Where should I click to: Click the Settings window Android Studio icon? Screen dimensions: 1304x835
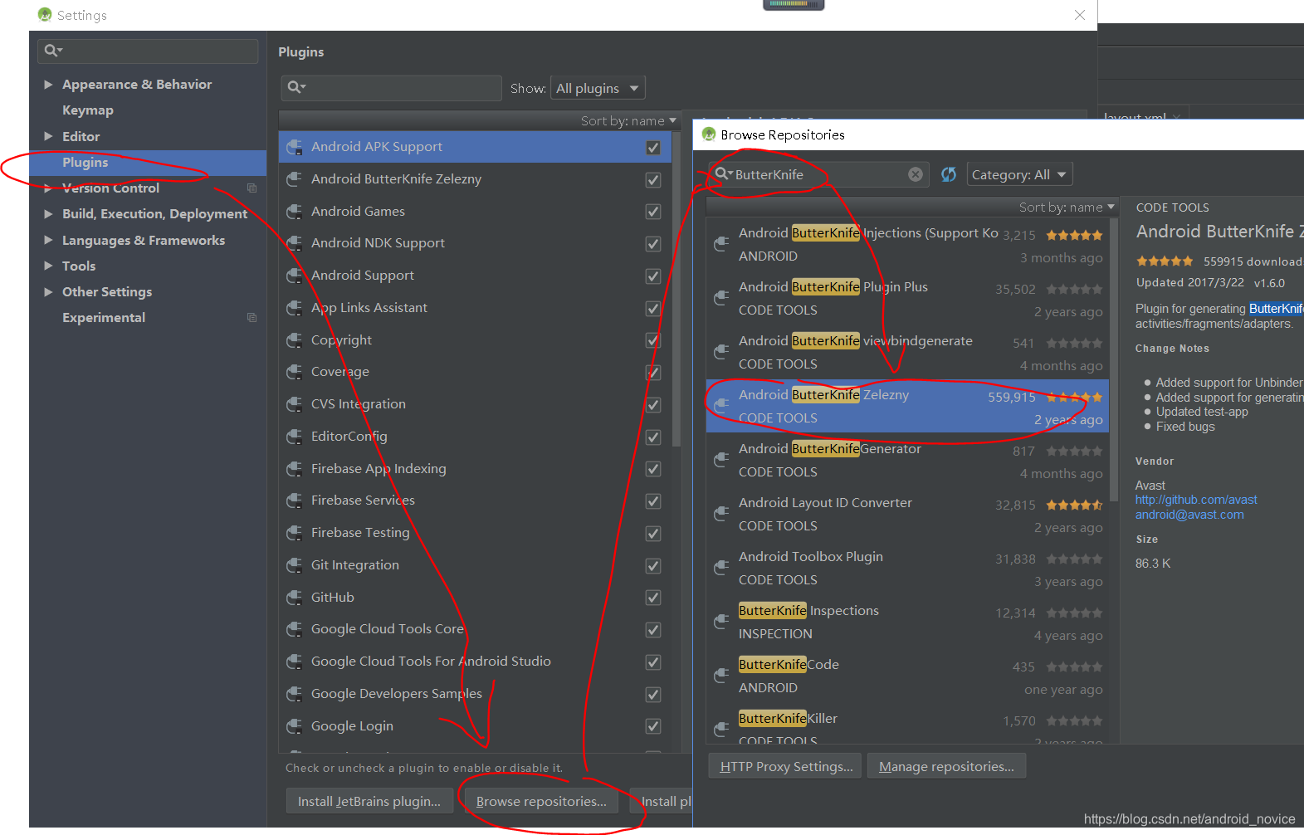(x=45, y=15)
